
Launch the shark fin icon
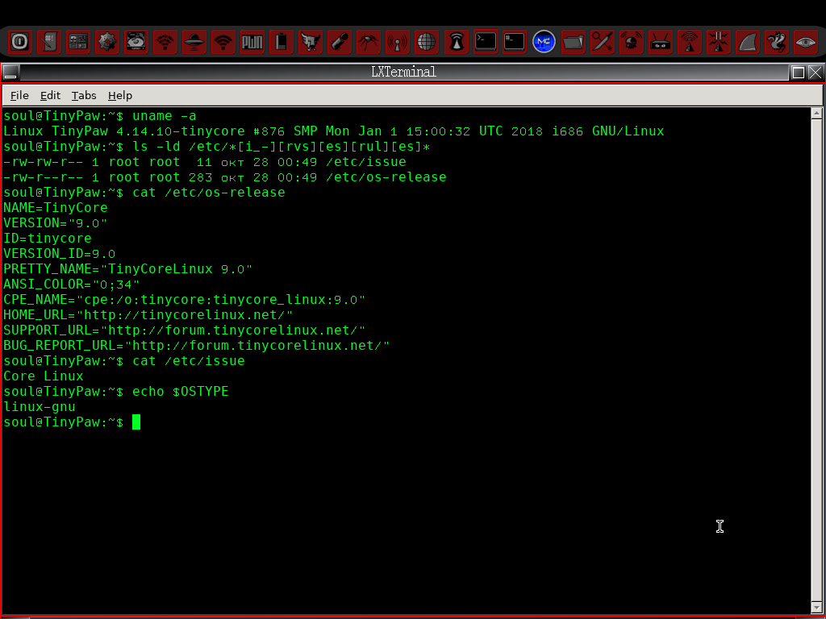[x=748, y=42]
